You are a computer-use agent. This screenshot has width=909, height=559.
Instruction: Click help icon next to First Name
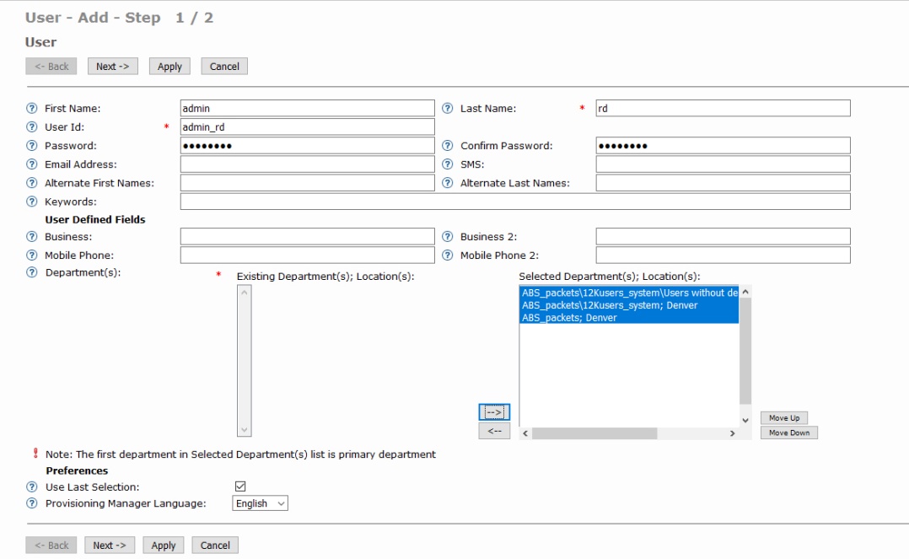pos(32,108)
